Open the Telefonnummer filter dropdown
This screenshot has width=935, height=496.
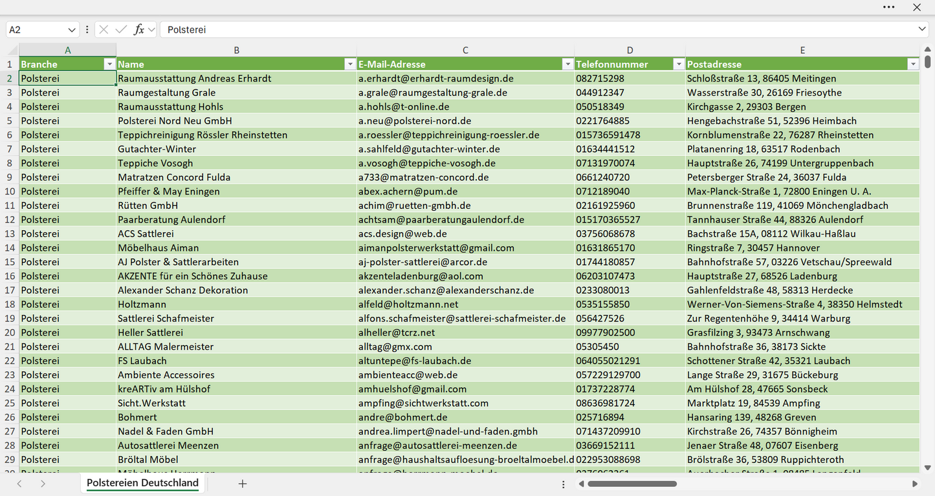click(679, 64)
